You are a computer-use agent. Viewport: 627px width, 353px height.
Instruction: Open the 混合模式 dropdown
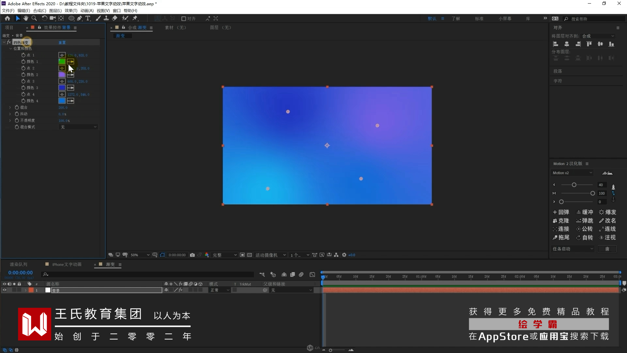pos(78,127)
